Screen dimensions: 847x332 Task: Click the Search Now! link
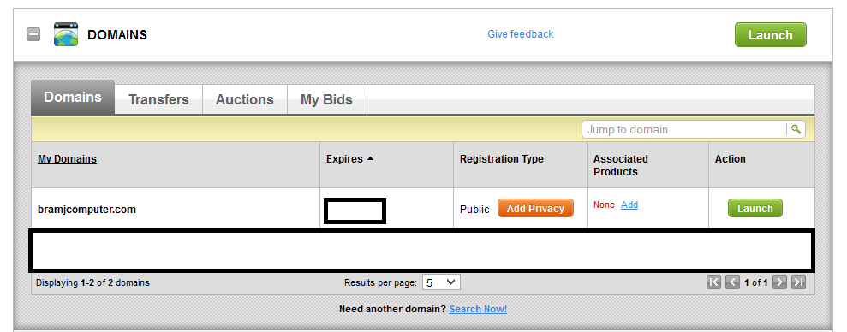click(478, 310)
